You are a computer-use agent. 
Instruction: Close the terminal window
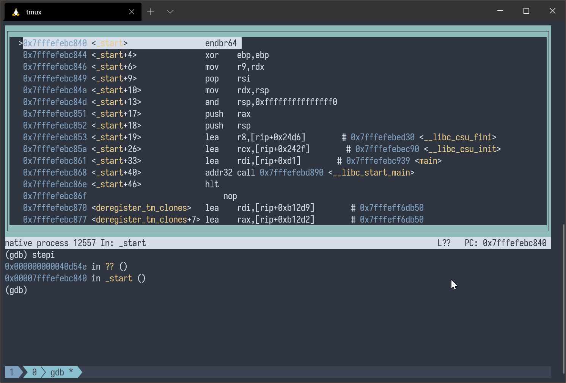point(552,11)
